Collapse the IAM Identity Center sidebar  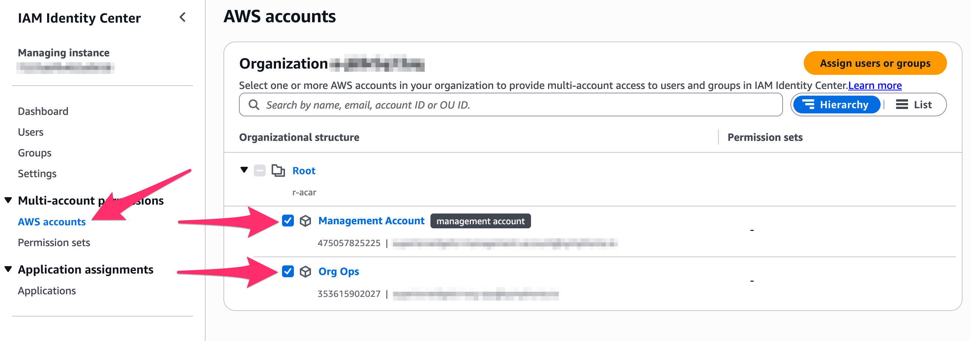point(183,17)
